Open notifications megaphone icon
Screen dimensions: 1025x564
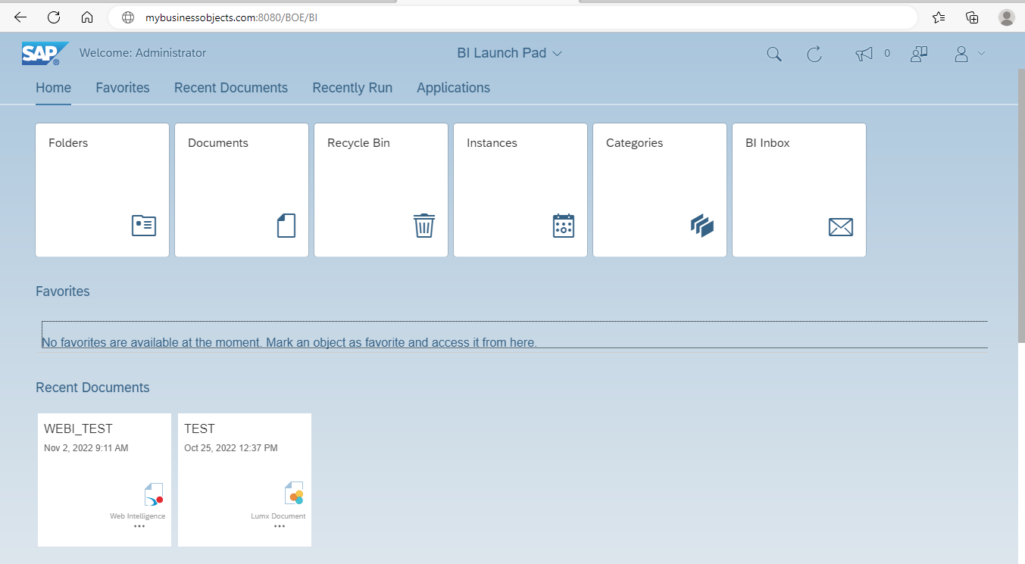tap(864, 54)
